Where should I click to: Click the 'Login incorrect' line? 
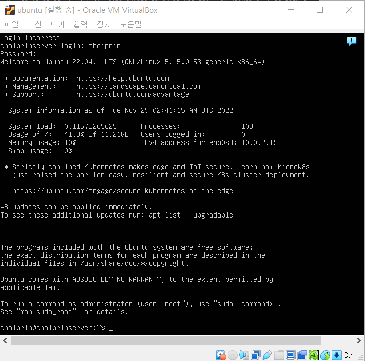coord(30,38)
